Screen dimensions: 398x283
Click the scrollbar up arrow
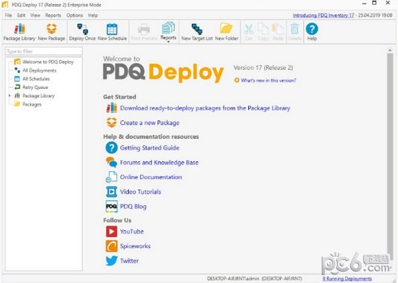point(390,50)
